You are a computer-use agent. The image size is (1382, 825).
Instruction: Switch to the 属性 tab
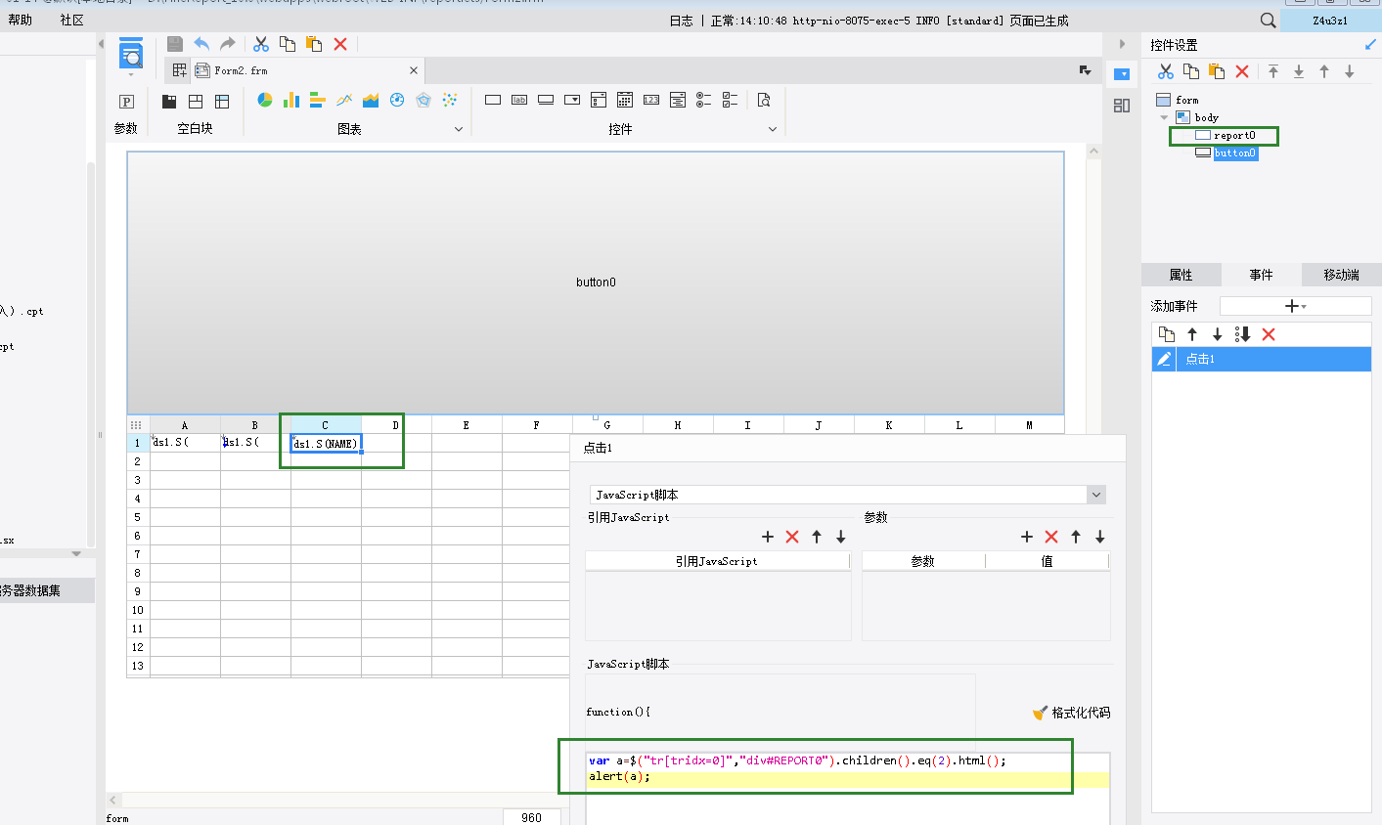click(x=1181, y=275)
